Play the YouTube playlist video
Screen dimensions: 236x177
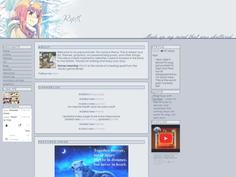(166, 138)
